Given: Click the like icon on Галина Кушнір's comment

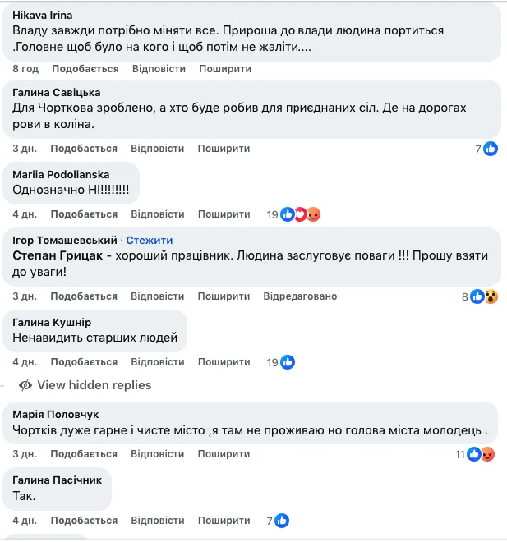Looking at the screenshot, I should (x=288, y=362).
